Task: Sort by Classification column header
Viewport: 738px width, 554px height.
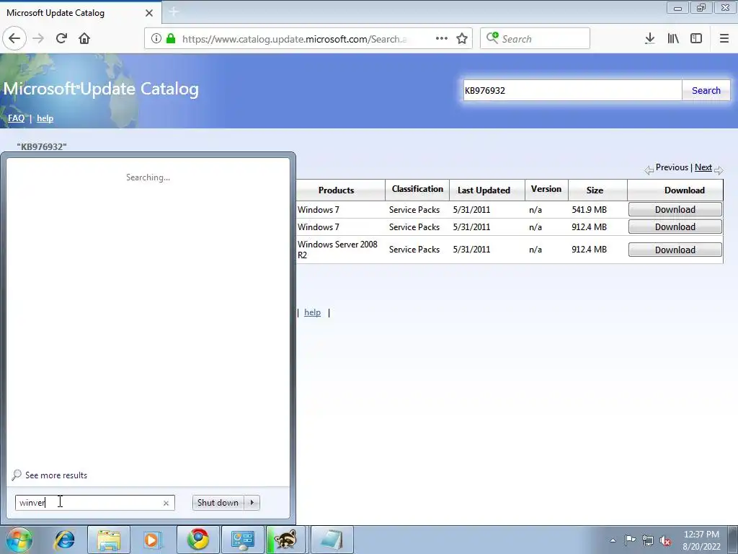Action: click(x=417, y=189)
